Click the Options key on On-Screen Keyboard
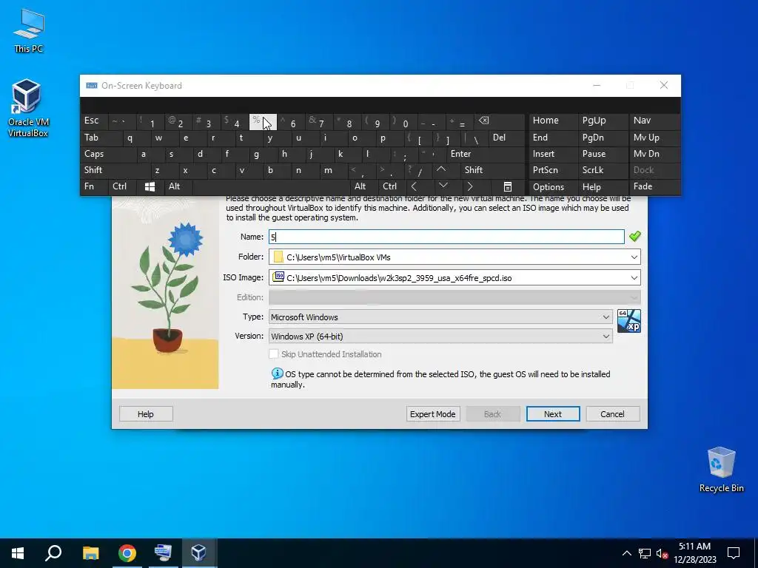Screen dimensions: 758x568 click(553, 187)
